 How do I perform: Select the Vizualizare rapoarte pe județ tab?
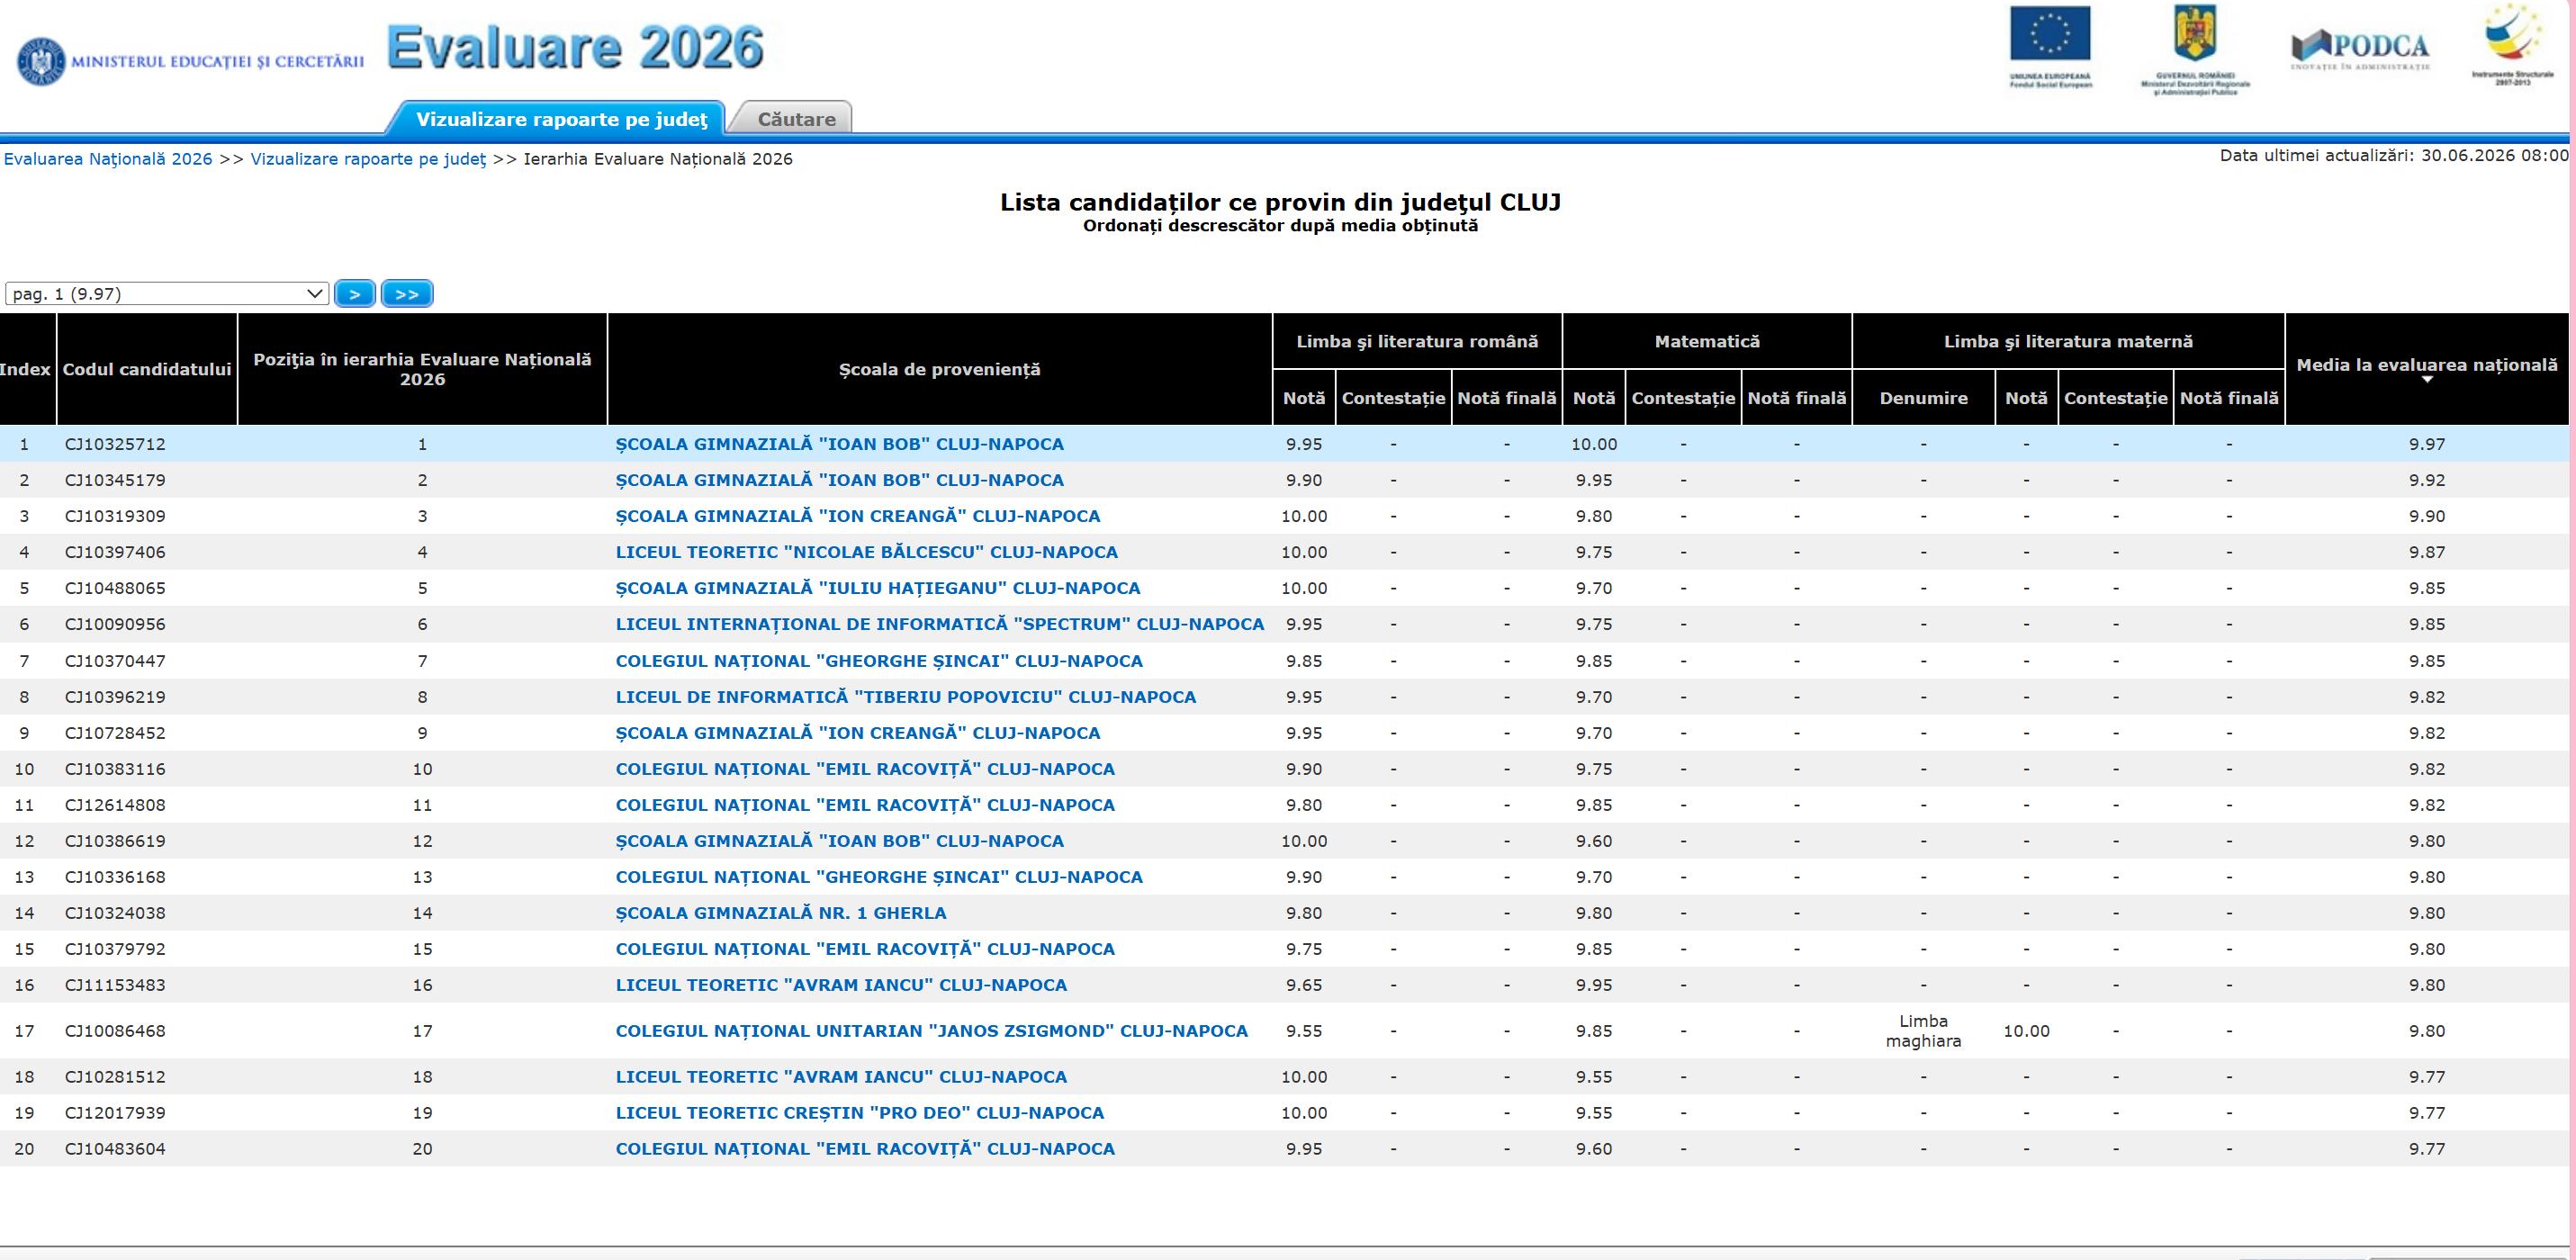click(561, 119)
